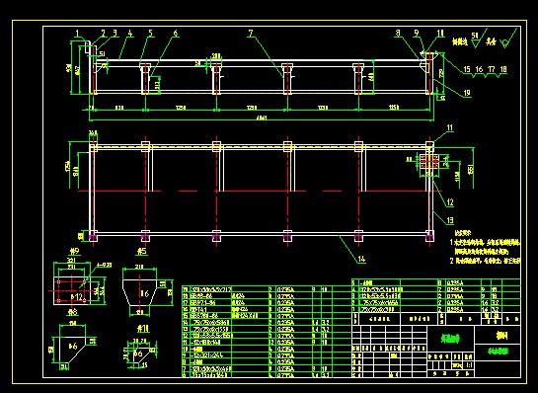Click the 1:1 scale cell in title block
This screenshot has height=393, width=538.
click(x=468, y=365)
